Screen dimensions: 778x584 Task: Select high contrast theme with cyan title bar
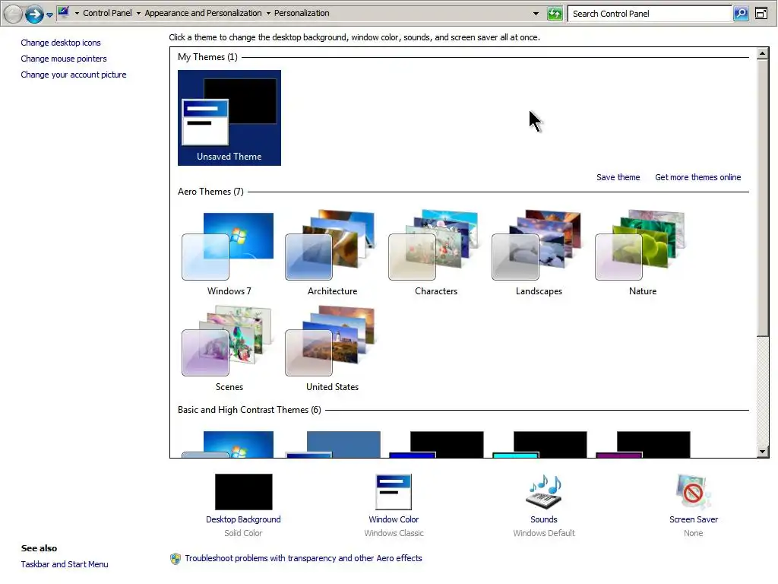click(539, 444)
